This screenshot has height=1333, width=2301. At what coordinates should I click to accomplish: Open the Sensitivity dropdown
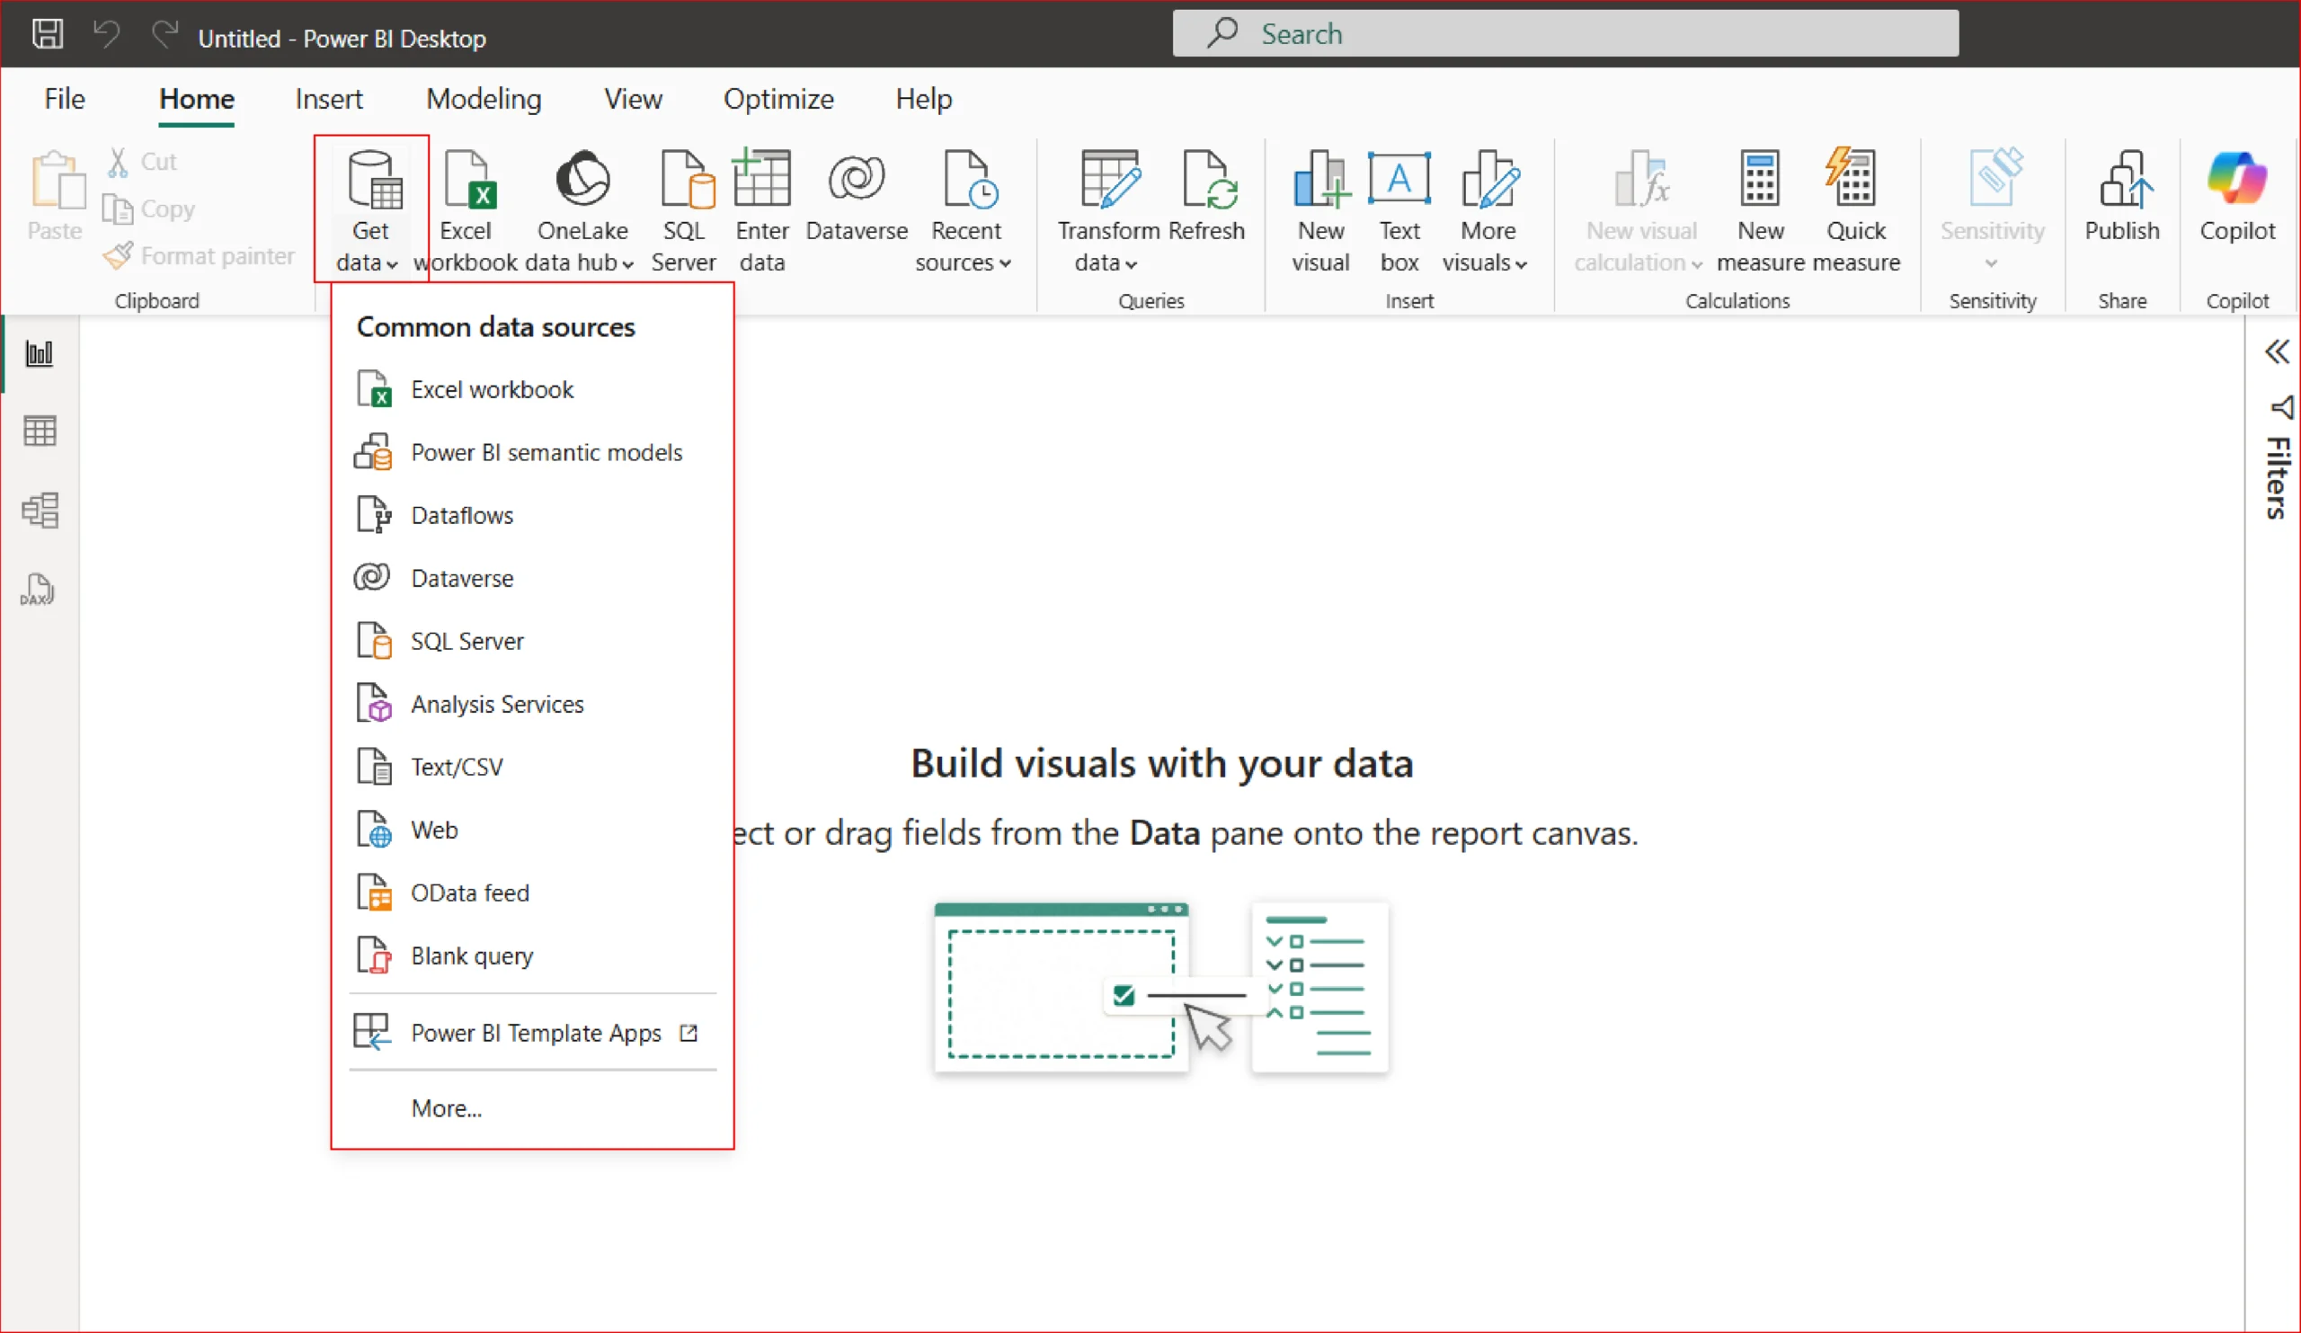click(1992, 209)
